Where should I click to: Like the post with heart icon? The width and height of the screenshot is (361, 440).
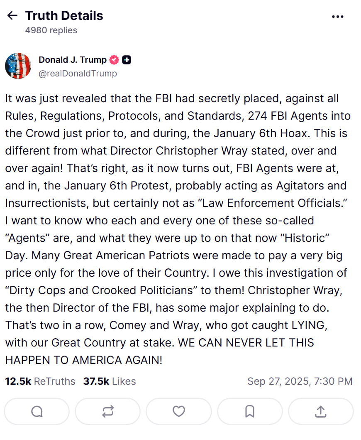point(179,411)
